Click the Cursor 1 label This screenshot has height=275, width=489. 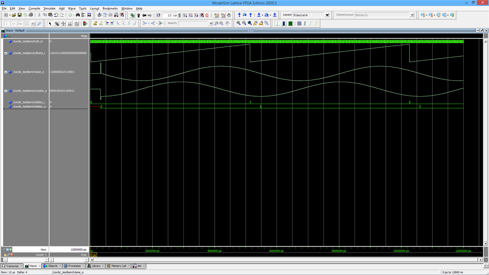pyautogui.click(x=41, y=254)
